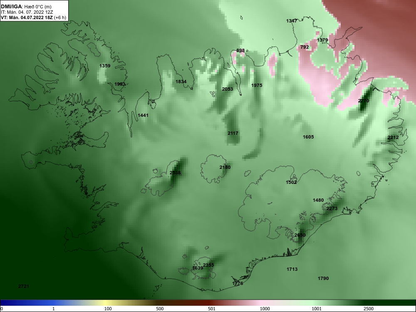Select the 1441 value label
Screen dimensions: 416x312
(x=143, y=115)
